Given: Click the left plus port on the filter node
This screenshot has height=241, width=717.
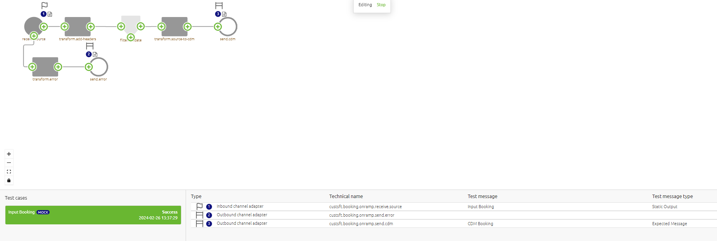Looking at the screenshot, I should [x=121, y=26].
